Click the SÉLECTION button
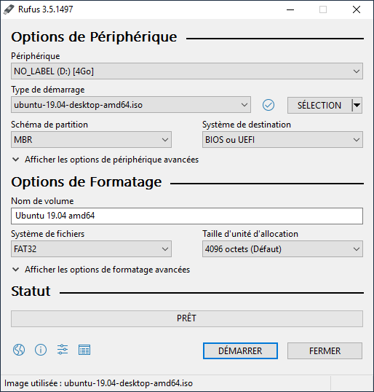 [x=319, y=105]
